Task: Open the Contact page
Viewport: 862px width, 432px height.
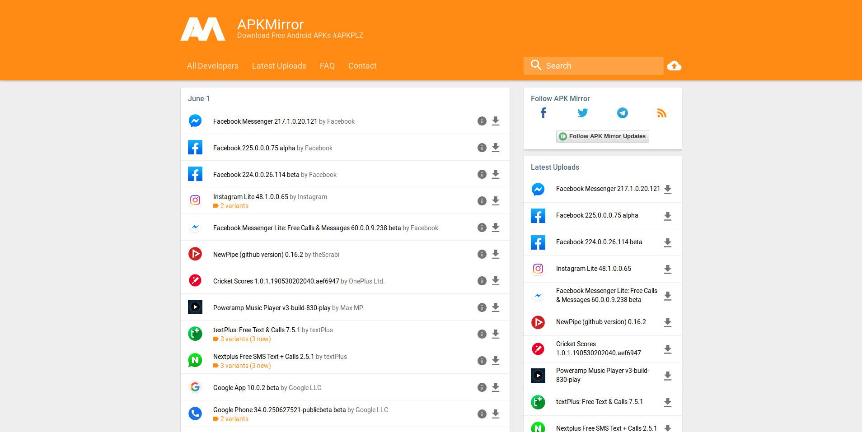Action: 362,66
